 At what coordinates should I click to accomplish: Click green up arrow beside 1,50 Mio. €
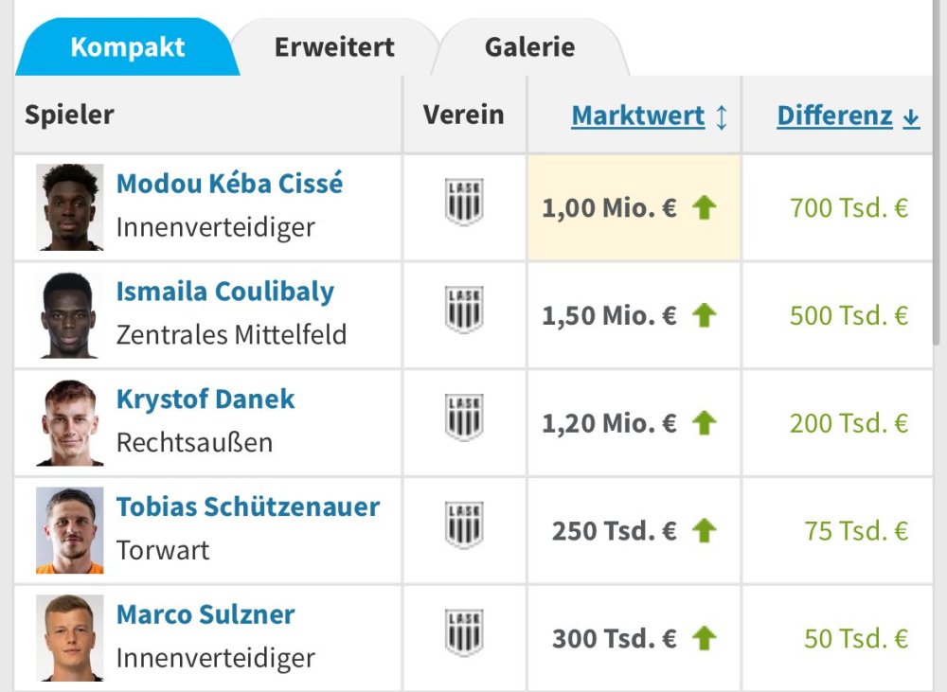pos(704,315)
